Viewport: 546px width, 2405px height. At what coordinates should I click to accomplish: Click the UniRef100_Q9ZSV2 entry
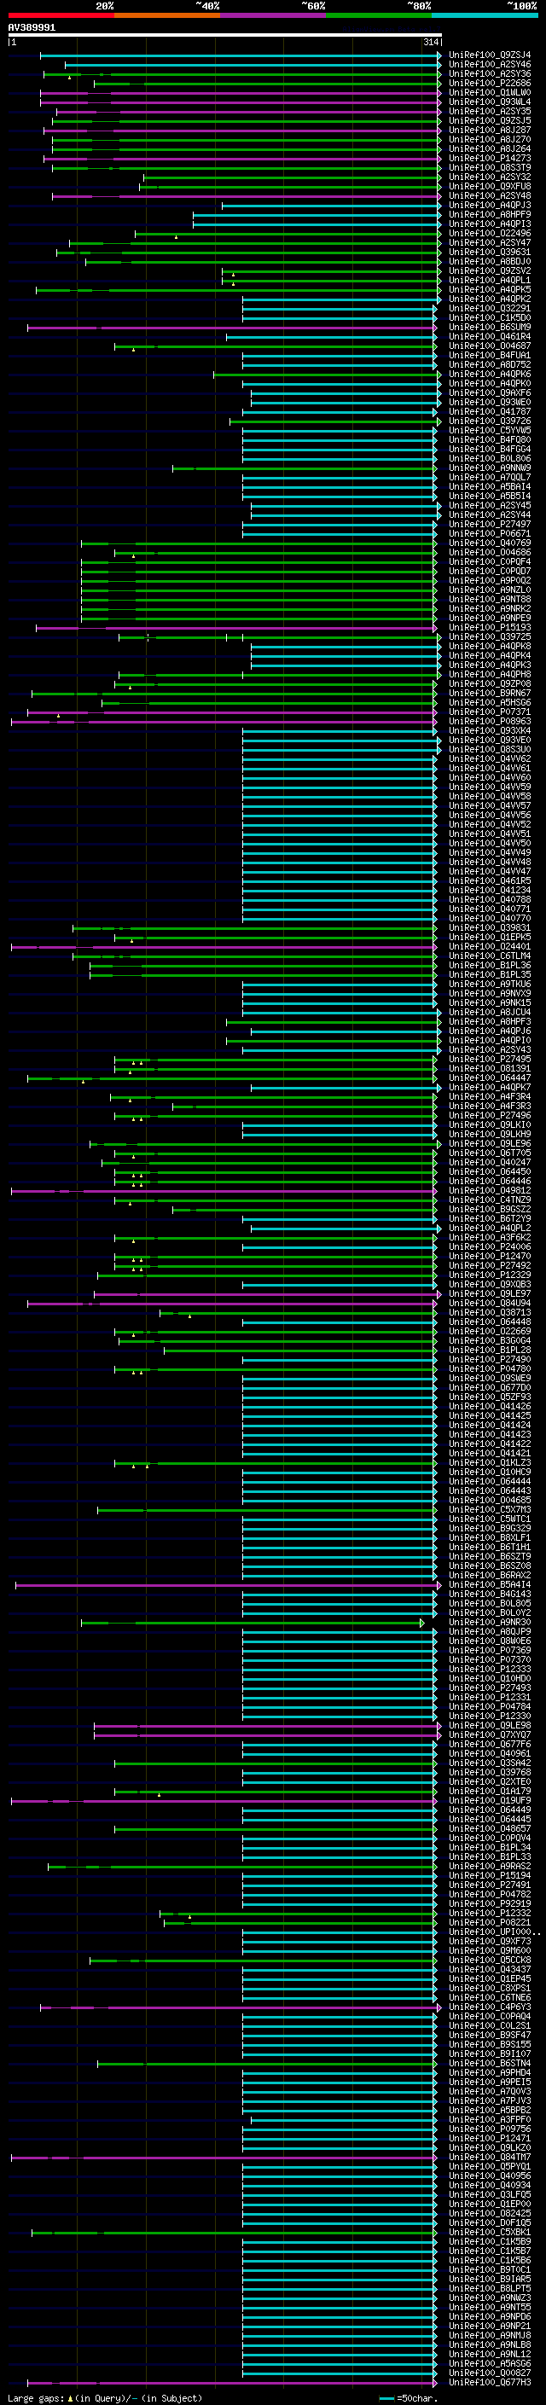pos(490,270)
